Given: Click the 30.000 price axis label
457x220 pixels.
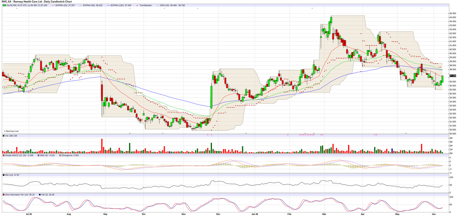Looking at the screenshot, I should (x=452, y=134).
